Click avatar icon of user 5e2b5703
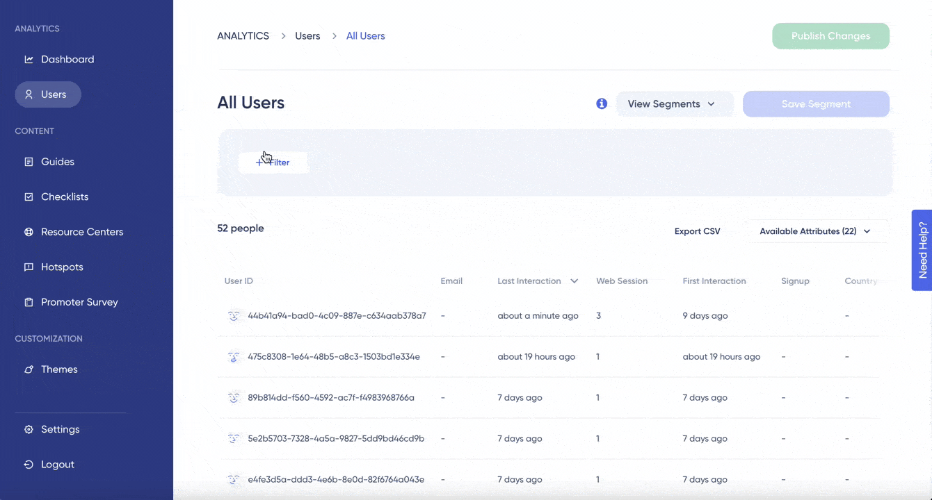 [234, 439]
